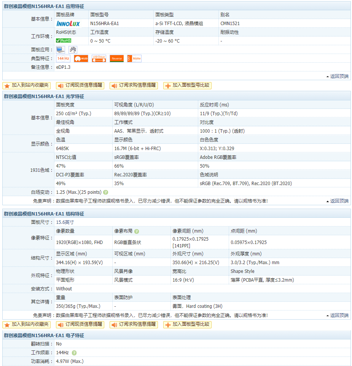Click 订阅求购信息提醒 button above 电子特征 section
This screenshot has height=366, width=352.
click(134, 325)
